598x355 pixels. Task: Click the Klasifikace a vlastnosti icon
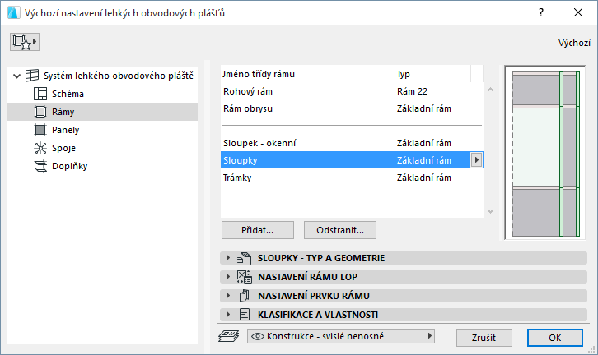244,314
